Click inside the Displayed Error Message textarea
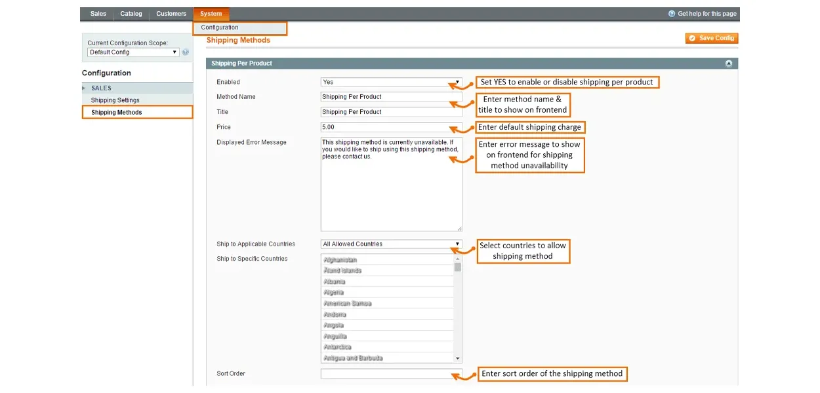The image size is (820, 393). tap(391, 190)
